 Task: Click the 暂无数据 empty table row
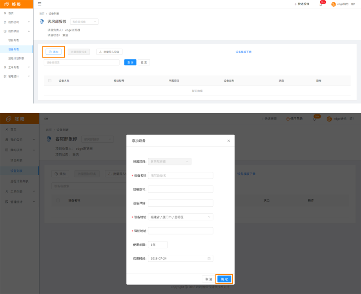point(197,91)
